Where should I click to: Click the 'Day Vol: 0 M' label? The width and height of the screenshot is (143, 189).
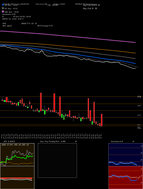click(x=90, y=9)
